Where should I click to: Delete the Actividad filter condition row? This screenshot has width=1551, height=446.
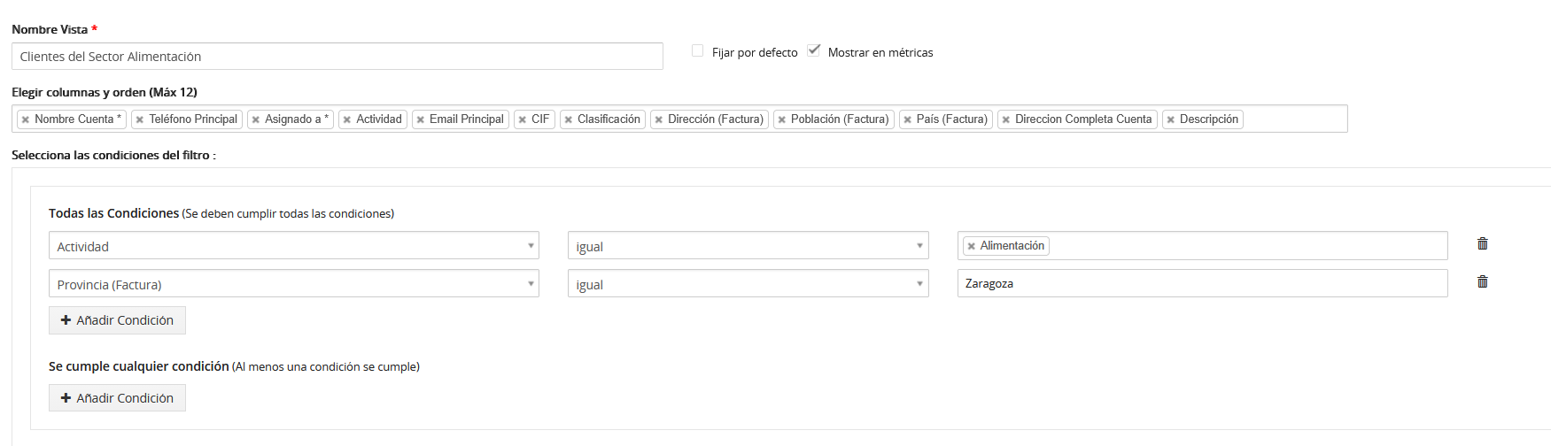click(1482, 243)
